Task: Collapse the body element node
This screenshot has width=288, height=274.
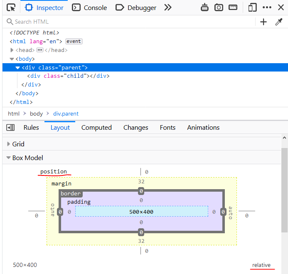Action: coord(12,59)
